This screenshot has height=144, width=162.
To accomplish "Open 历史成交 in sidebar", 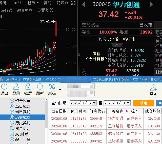I will [x=22, y=117].
